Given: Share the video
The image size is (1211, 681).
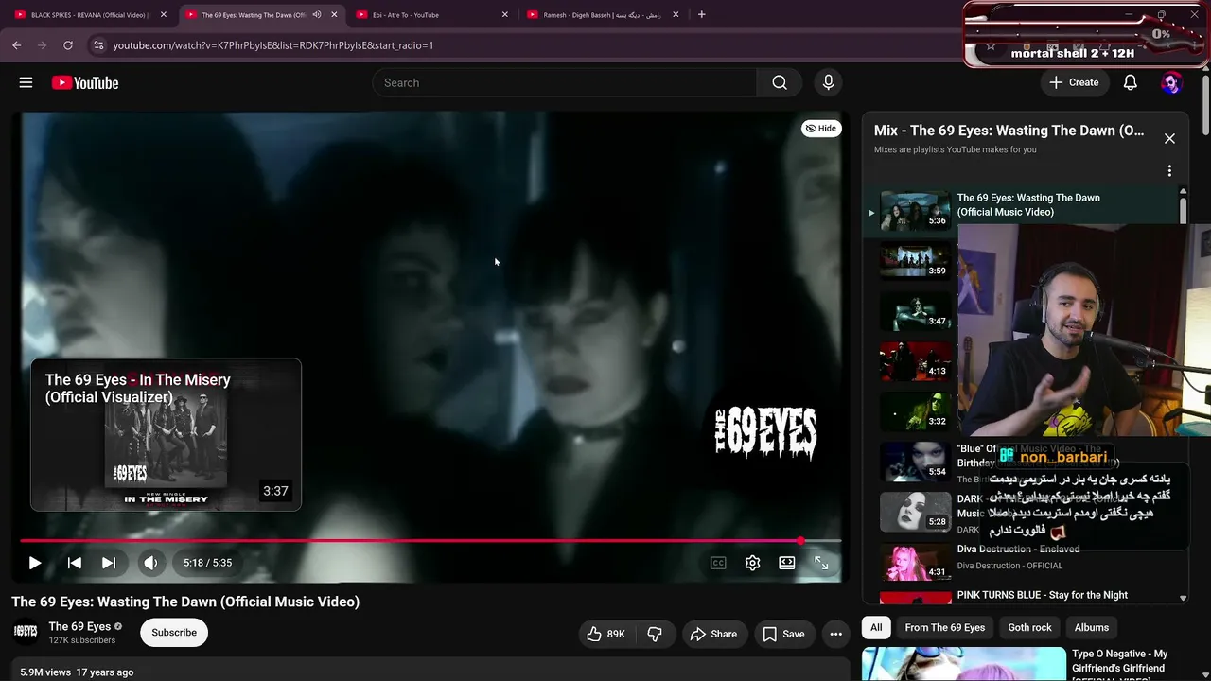Looking at the screenshot, I should (x=713, y=634).
